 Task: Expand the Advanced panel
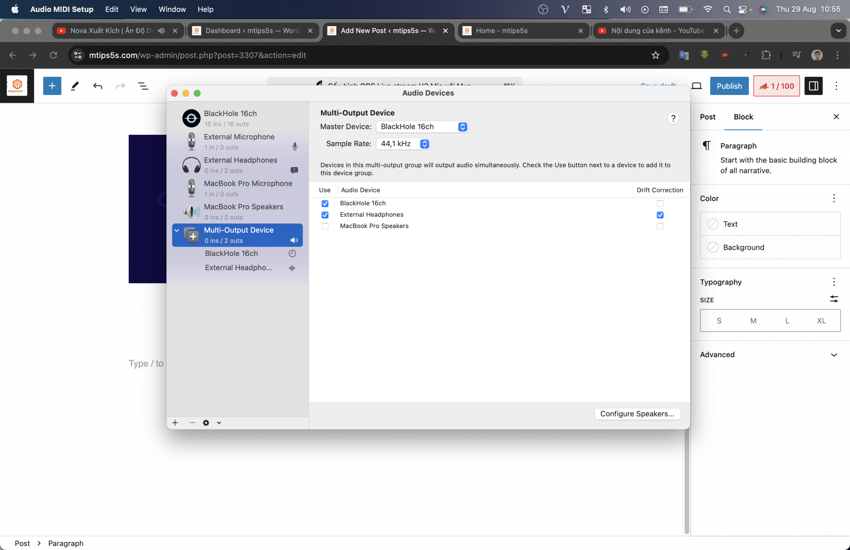[770, 354]
